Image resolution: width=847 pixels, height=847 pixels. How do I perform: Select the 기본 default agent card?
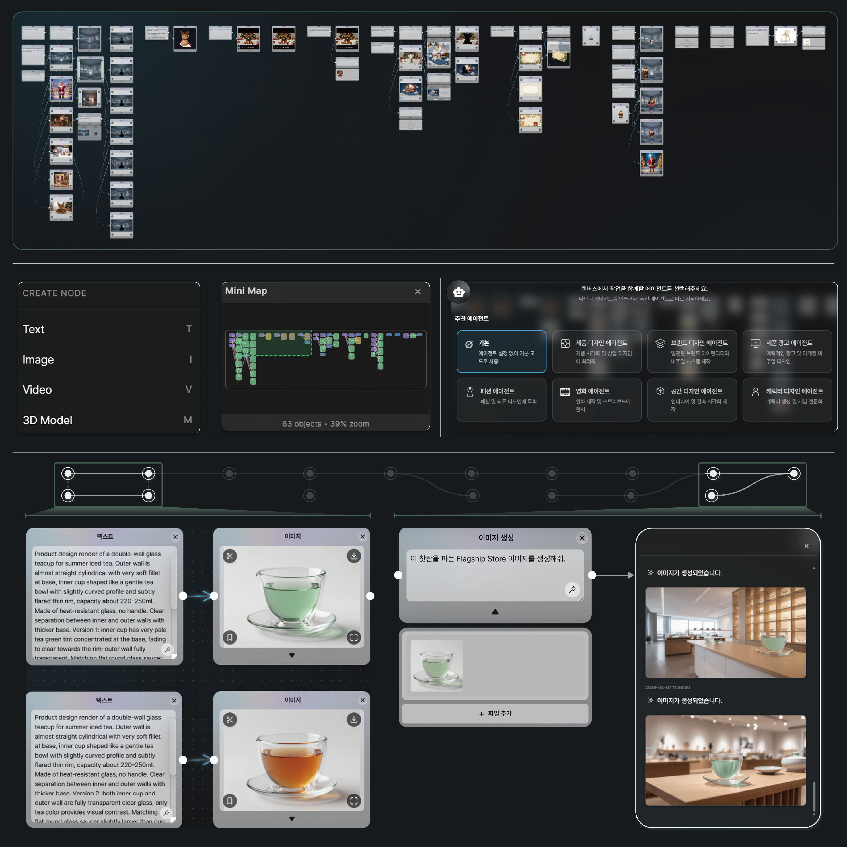coord(501,352)
